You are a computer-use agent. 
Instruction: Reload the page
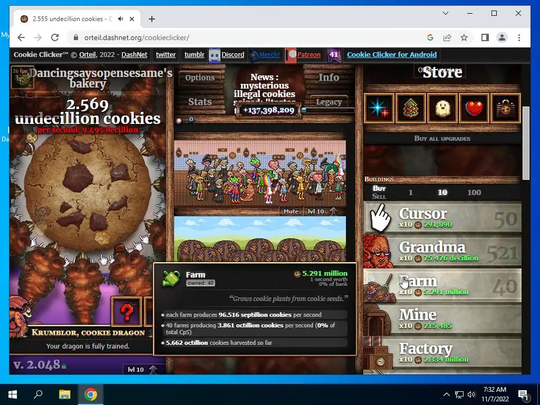click(55, 37)
